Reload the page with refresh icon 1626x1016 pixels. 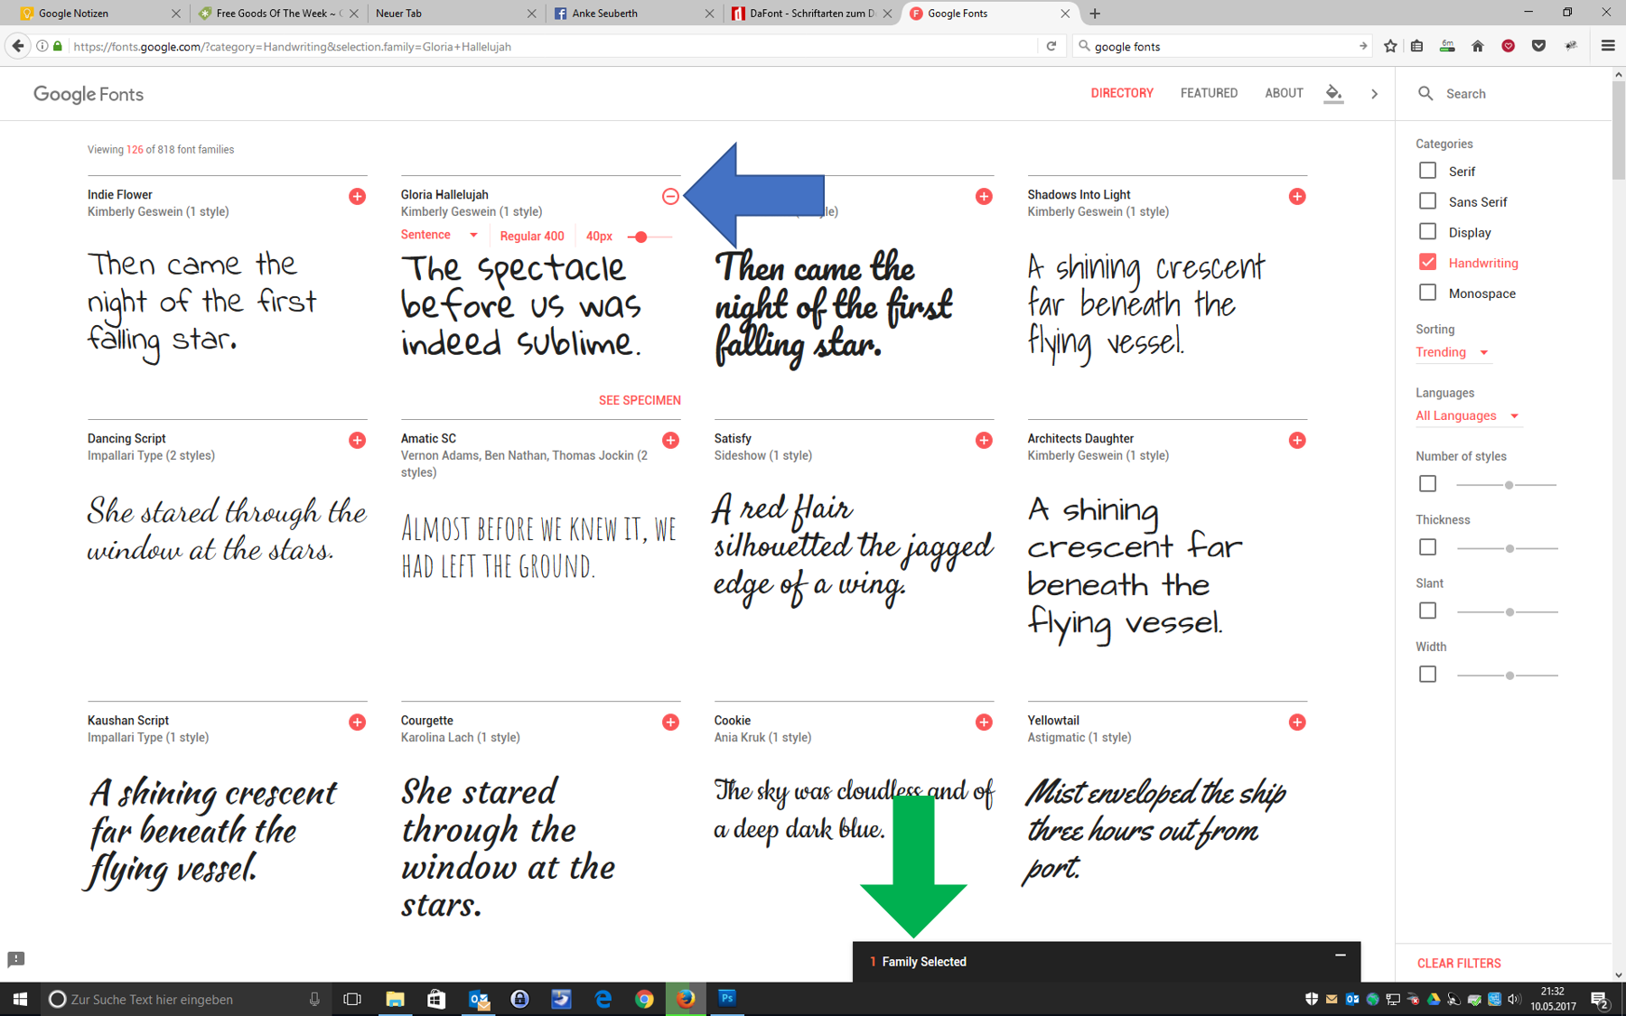tap(1051, 46)
